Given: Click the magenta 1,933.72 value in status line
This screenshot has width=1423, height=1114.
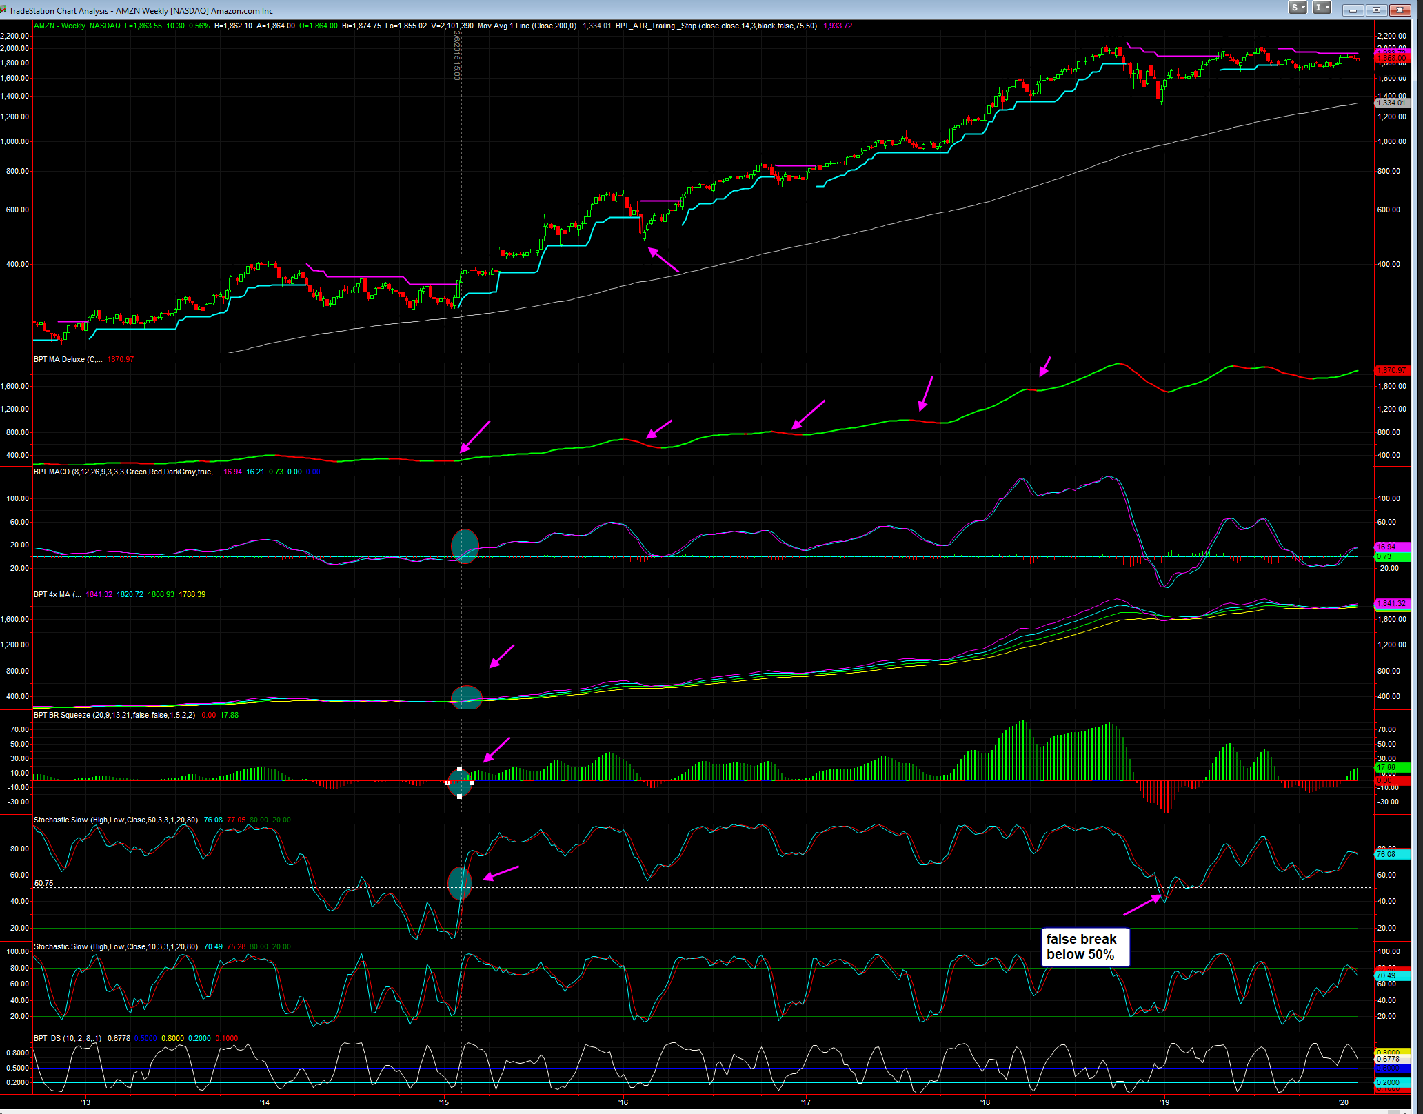Looking at the screenshot, I should click(x=838, y=26).
